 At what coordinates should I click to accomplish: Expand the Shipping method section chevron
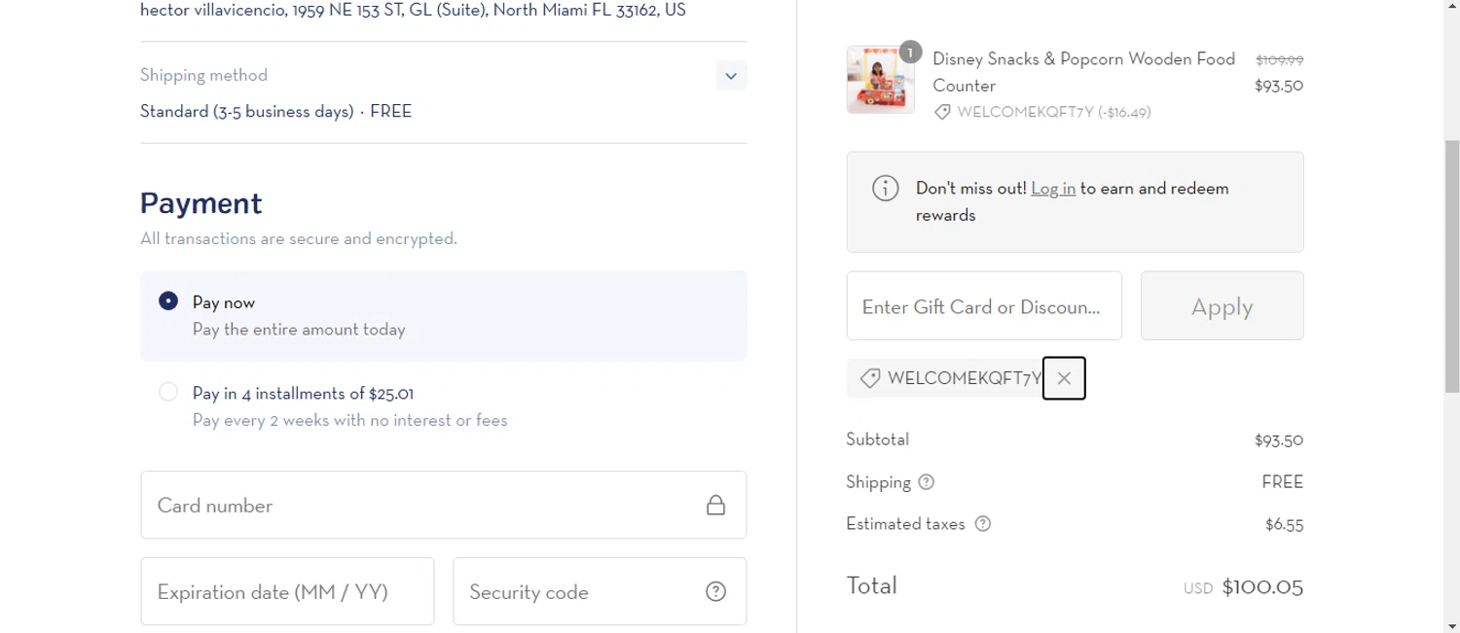[731, 76]
